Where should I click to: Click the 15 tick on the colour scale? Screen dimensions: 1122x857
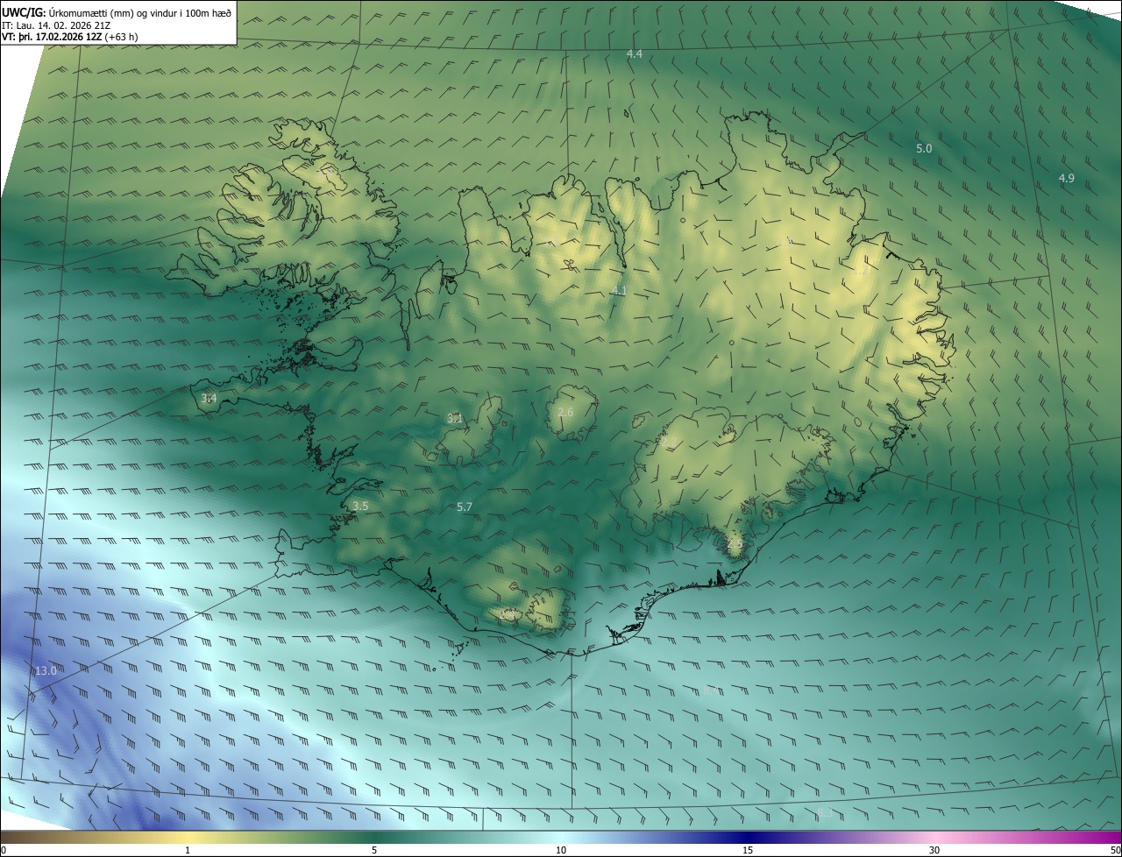(x=748, y=850)
